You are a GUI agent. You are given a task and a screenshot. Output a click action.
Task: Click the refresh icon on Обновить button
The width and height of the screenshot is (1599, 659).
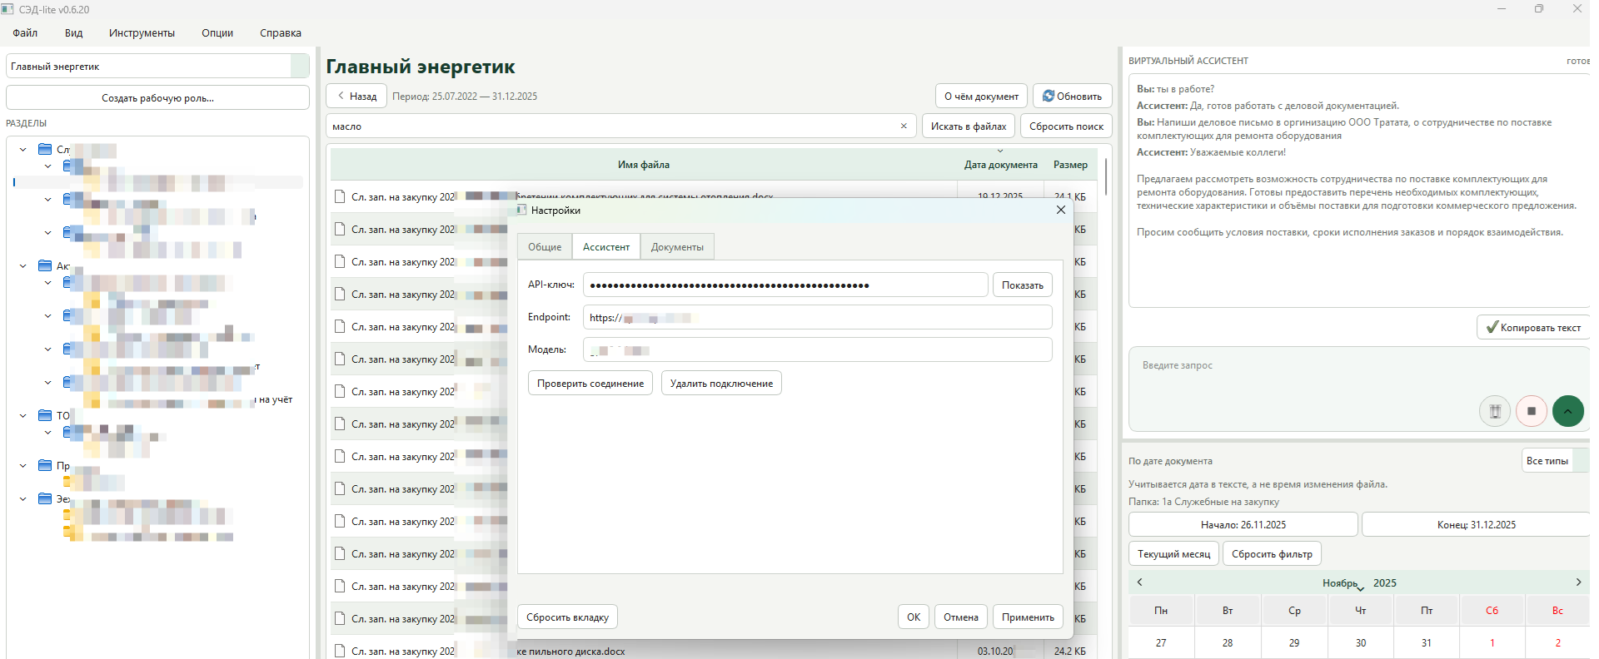(x=1049, y=96)
